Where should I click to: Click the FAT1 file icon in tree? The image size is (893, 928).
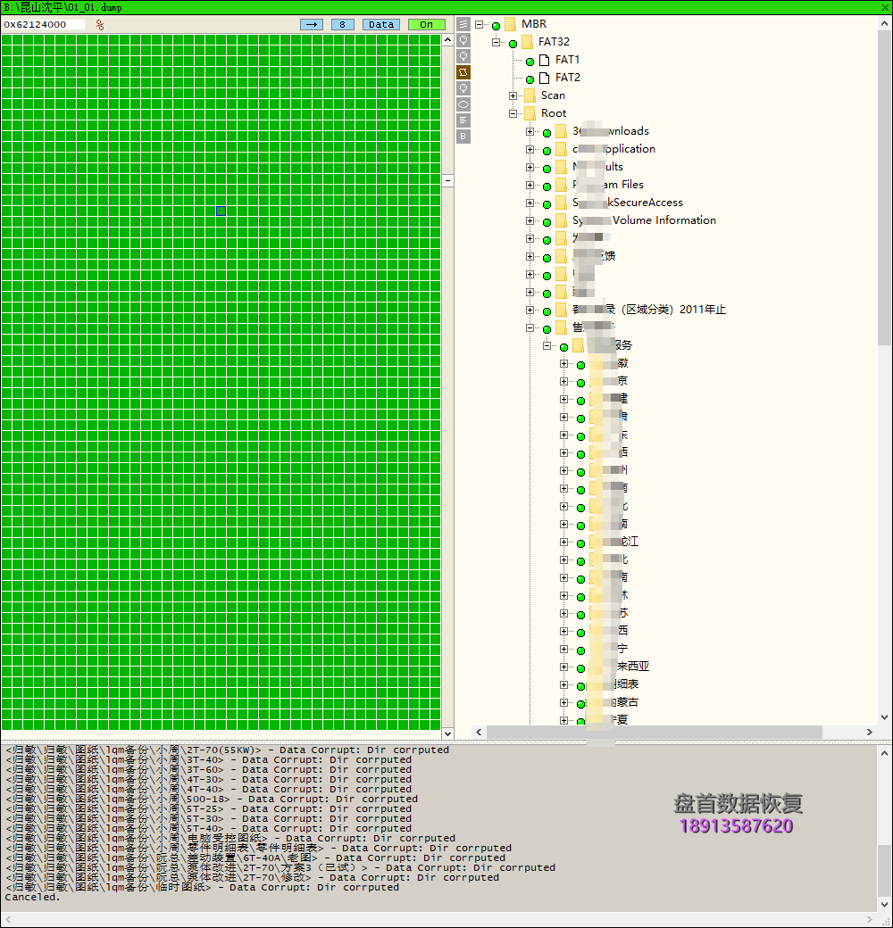[544, 60]
